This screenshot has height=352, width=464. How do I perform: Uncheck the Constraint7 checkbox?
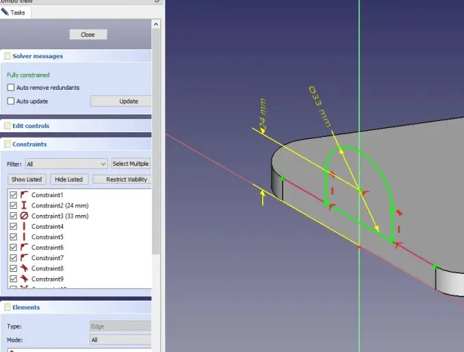pos(13,258)
